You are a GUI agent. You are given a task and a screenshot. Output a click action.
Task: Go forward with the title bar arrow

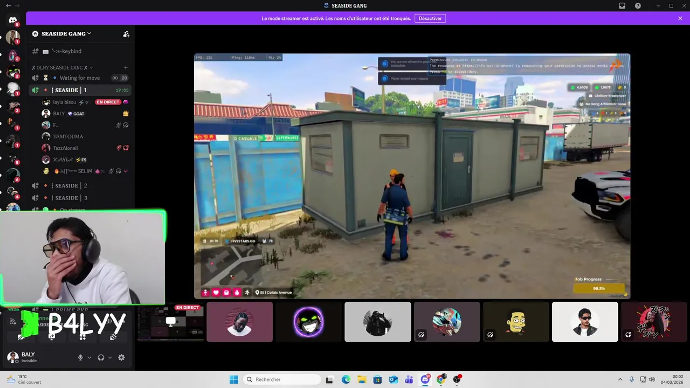18,6
